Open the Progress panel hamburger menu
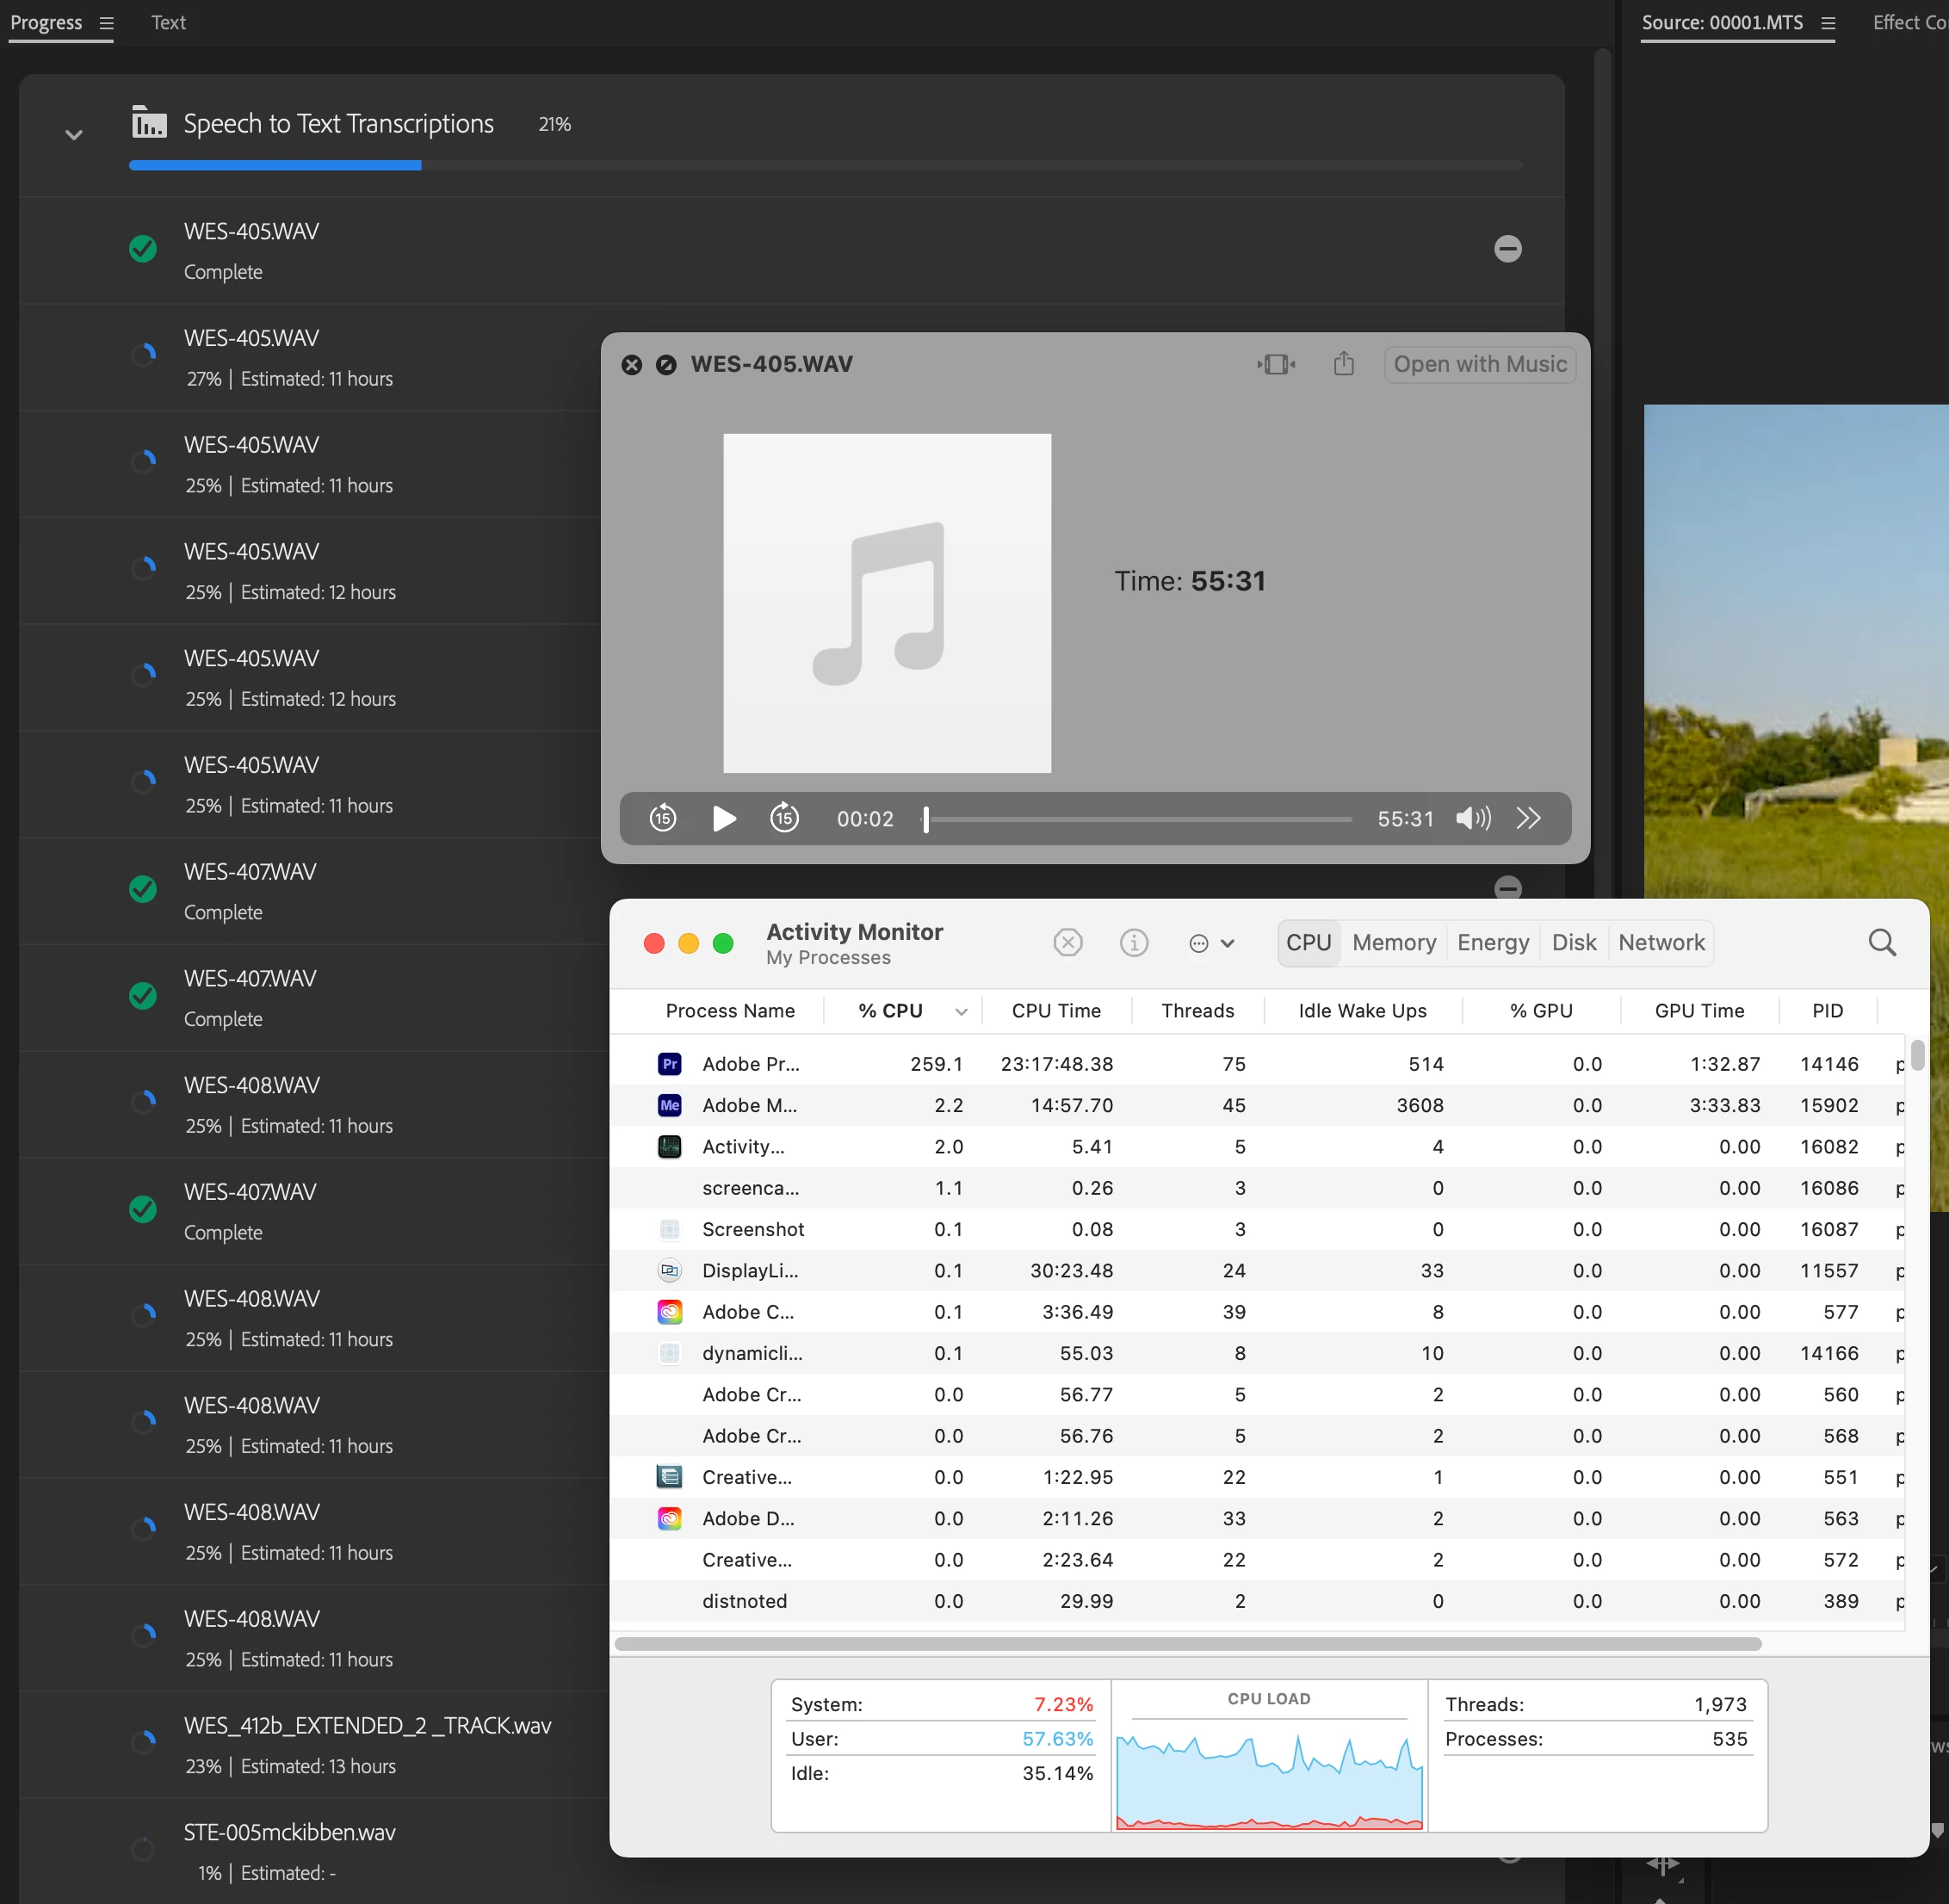The image size is (1949, 1904). pos(107,23)
